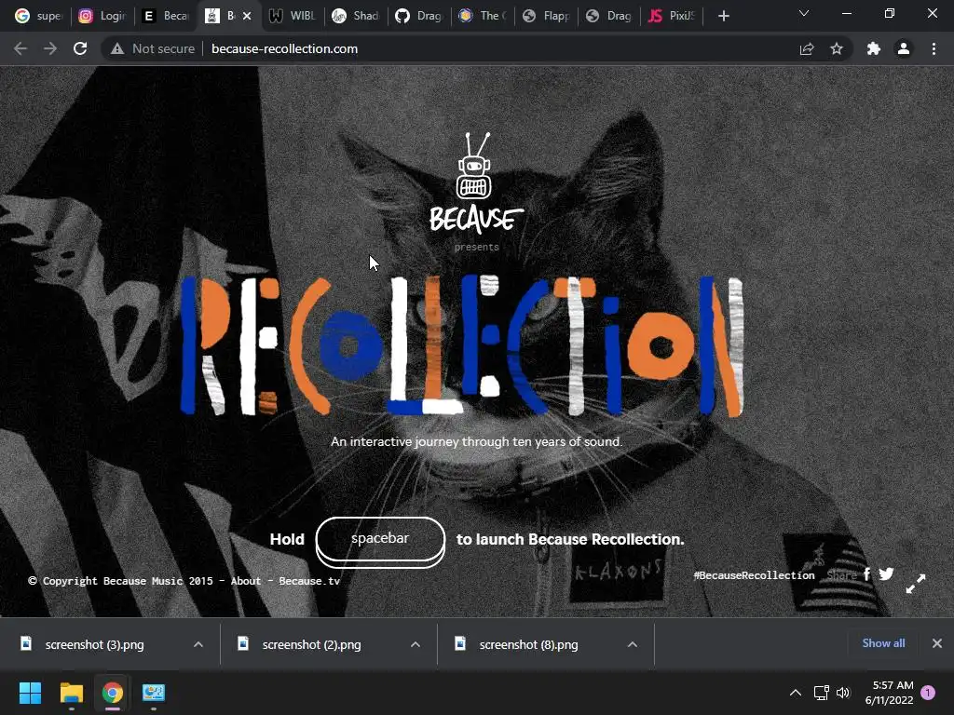Switch to the 'Beca' tab with E icon
Image resolution: width=954 pixels, height=715 pixels.
pyautogui.click(x=166, y=16)
